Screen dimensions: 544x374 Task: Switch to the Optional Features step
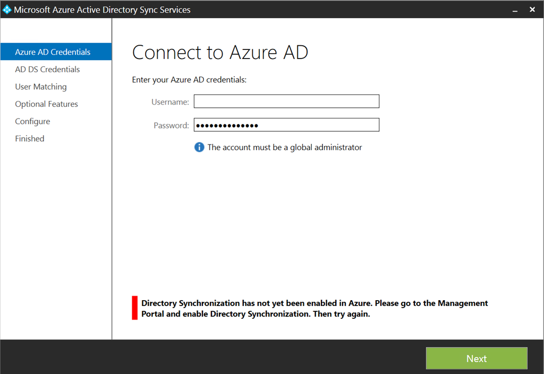46,104
